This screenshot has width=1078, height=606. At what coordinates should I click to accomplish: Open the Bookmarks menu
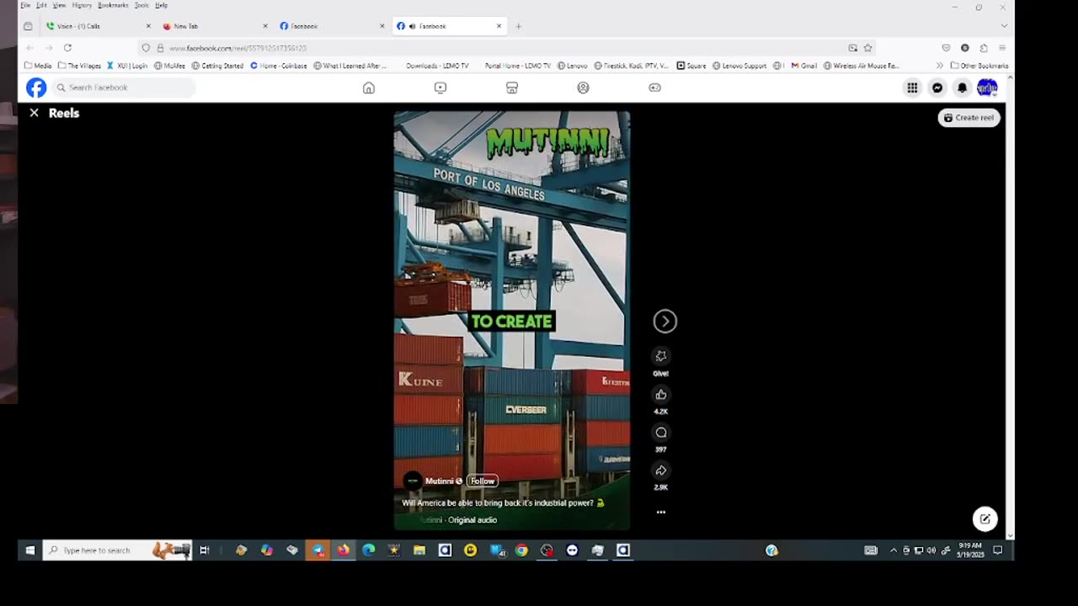point(113,5)
